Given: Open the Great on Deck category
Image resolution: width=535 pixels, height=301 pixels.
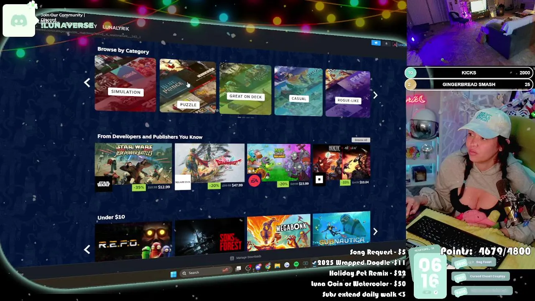Looking at the screenshot, I should (x=245, y=89).
